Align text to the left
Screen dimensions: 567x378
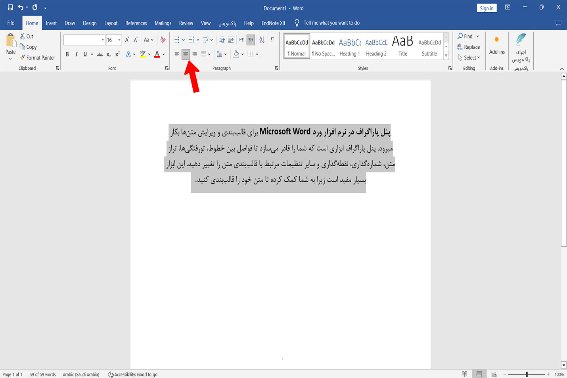(177, 54)
